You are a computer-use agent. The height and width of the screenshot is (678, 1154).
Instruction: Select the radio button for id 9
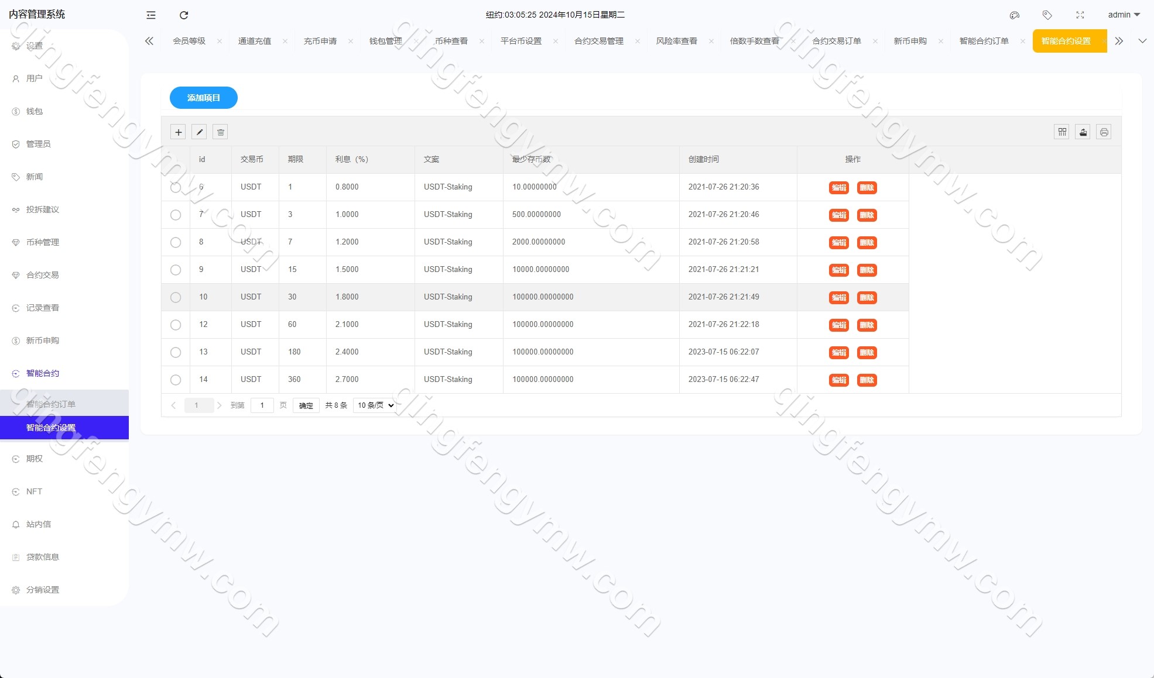[x=176, y=270]
